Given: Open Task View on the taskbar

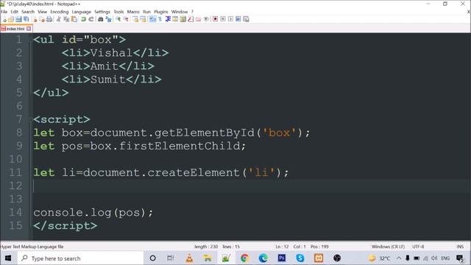Looking at the screenshot, I should pyautogui.click(x=170, y=258).
